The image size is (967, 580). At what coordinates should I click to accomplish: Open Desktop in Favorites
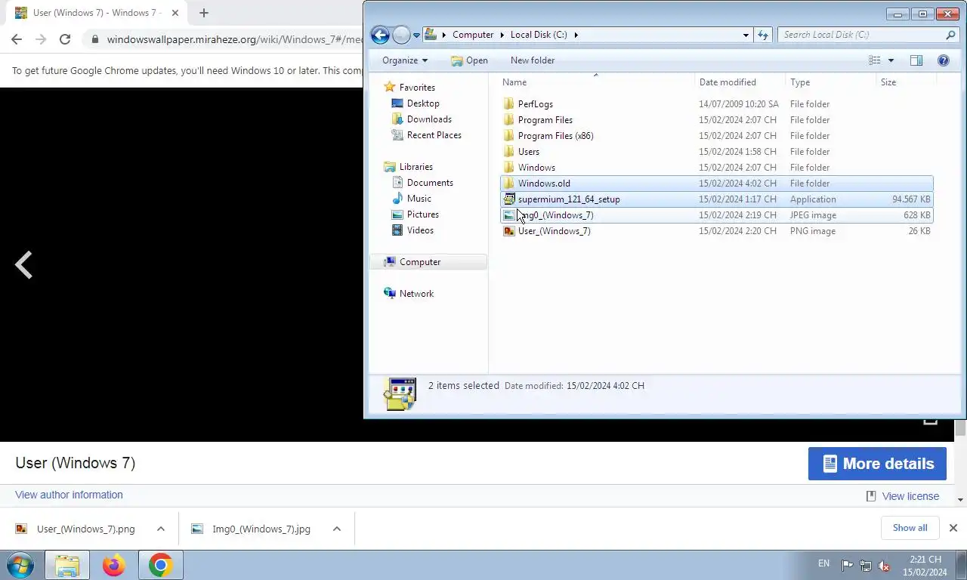423,103
